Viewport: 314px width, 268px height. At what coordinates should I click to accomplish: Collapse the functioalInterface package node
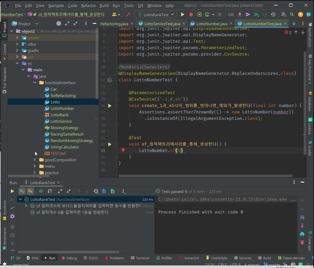click(x=35, y=83)
